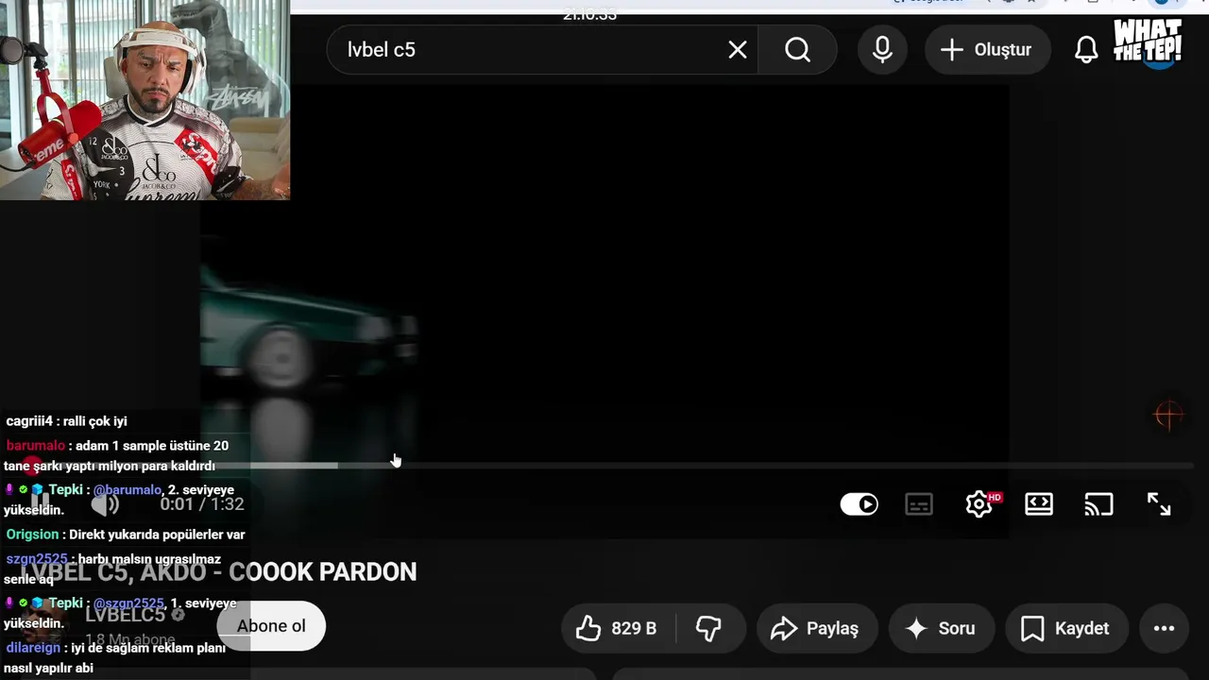
Task: Select chat username cagriii4
Action: (29, 421)
